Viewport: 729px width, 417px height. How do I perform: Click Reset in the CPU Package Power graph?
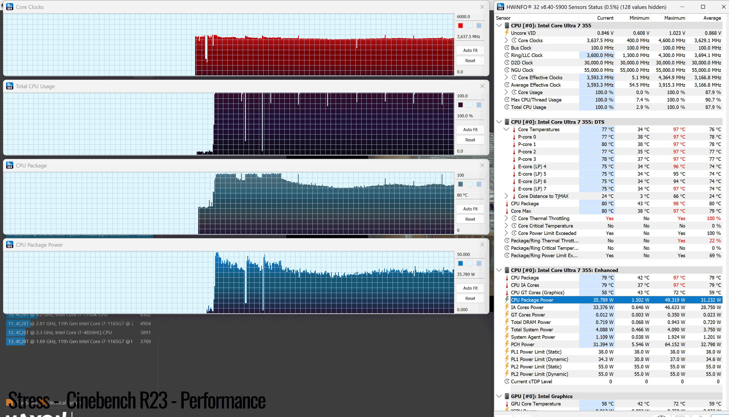point(470,298)
